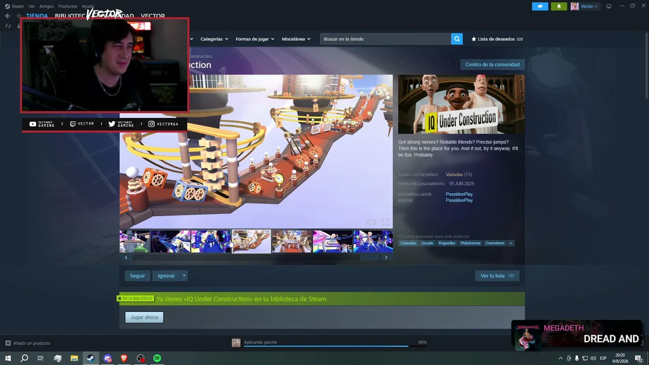
Task: Expand the Miscelánea dropdown
Action: coord(296,39)
